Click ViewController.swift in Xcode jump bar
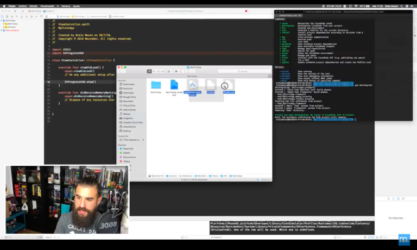417x250 pixels. [97, 16]
